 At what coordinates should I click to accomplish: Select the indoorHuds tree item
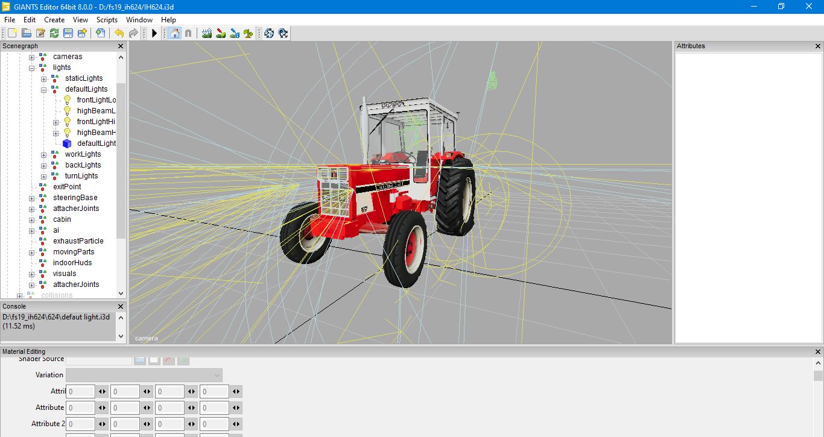pos(72,263)
